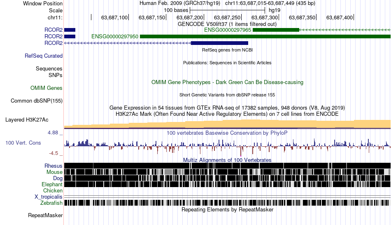The width and height of the screenshot is (391, 225).
Task: Open RefSeq Curated track settings
Action: point(43,56)
